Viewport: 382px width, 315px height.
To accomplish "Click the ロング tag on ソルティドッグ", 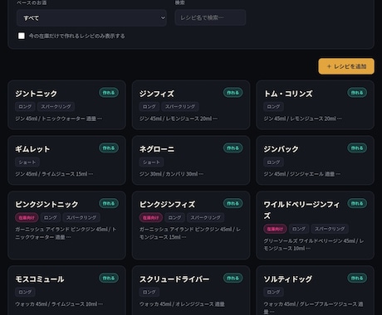I will pyautogui.click(x=273, y=292).
